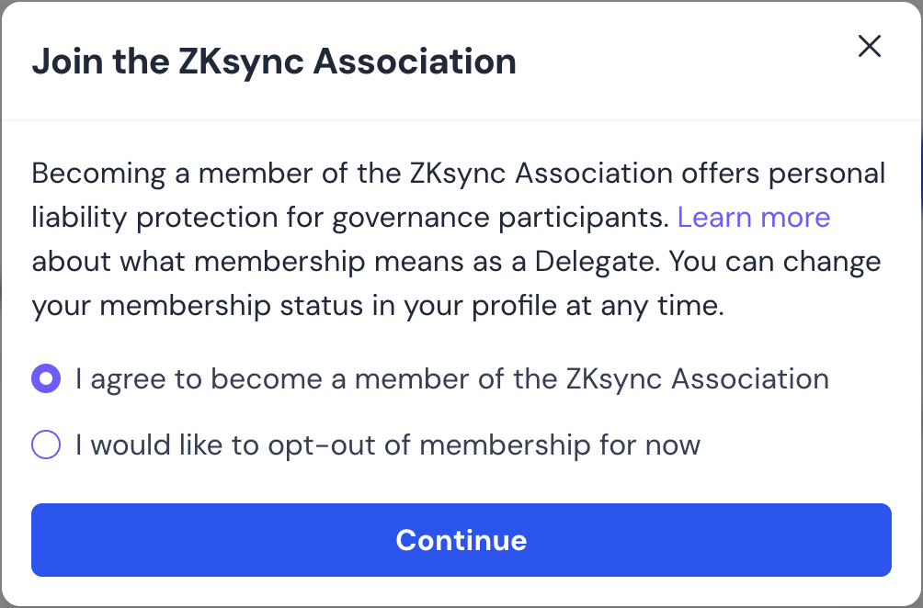Click the membership description paragraph
This screenshot has height=608, width=923.
pyautogui.click(x=459, y=240)
